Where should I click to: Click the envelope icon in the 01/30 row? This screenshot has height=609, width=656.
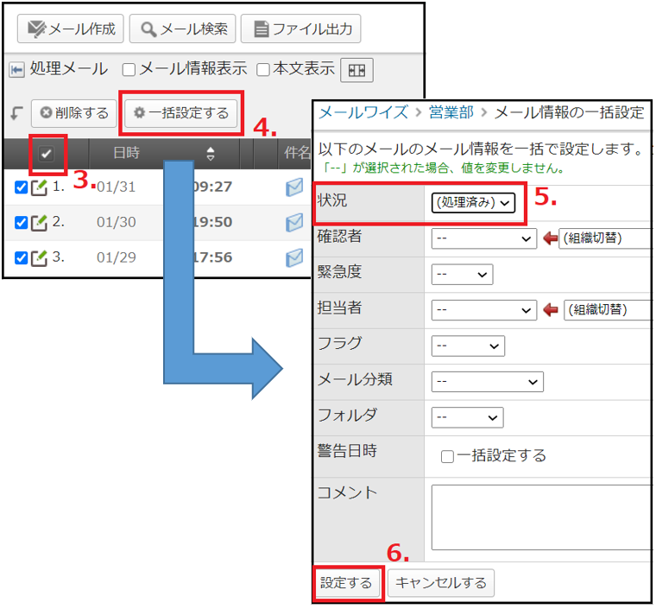click(295, 222)
